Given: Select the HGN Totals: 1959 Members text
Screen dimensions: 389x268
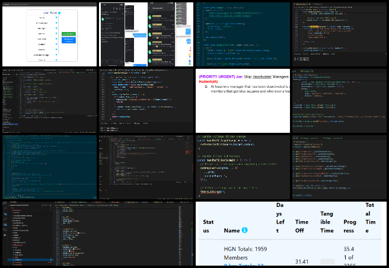Looking at the screenshot, I should click(245, 253).
